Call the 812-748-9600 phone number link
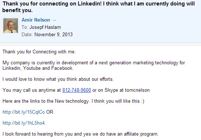 pyautogui.click(x=77, y=90)
